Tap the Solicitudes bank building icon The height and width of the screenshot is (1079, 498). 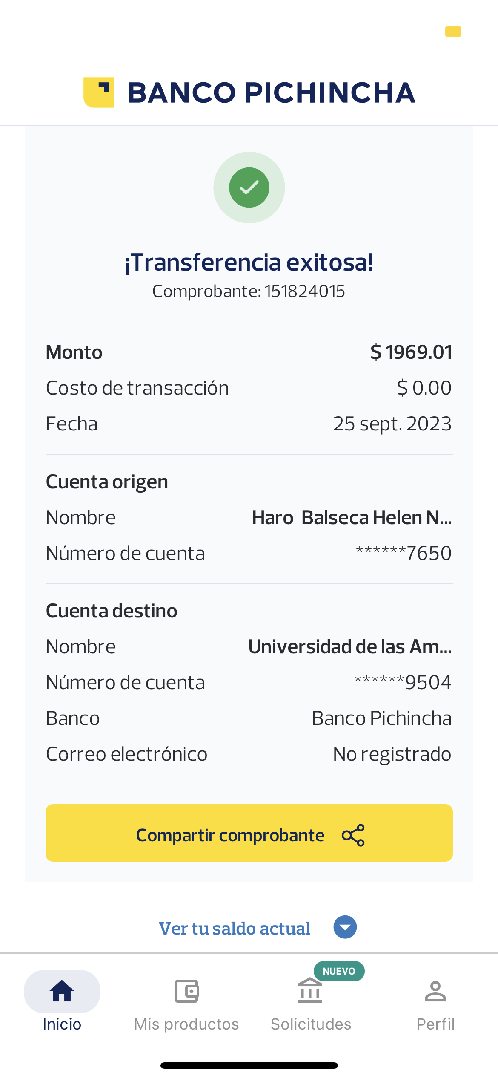coord(310,991)
